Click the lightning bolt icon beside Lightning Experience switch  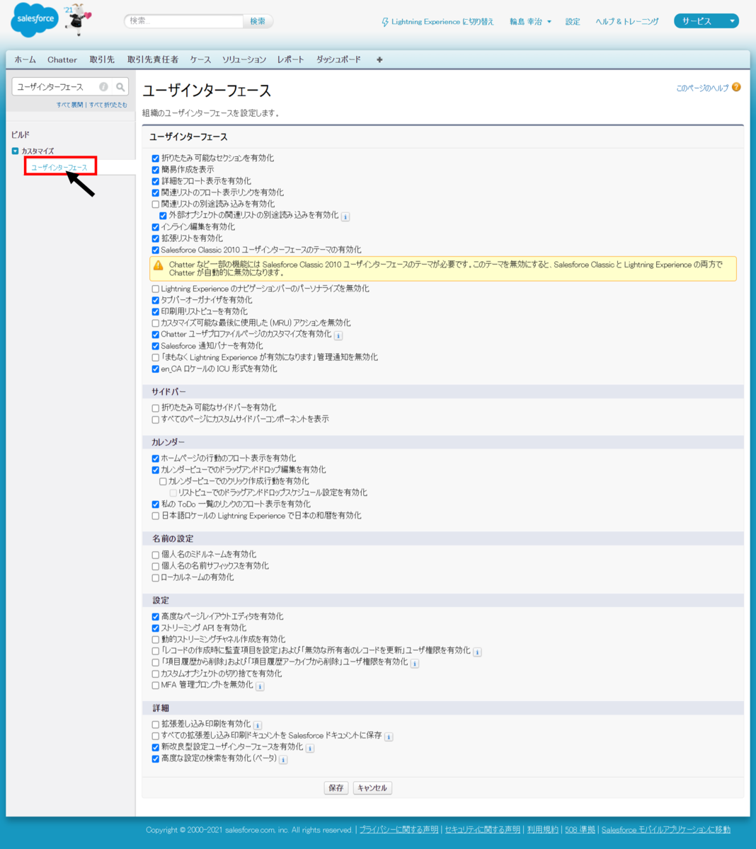385,22
